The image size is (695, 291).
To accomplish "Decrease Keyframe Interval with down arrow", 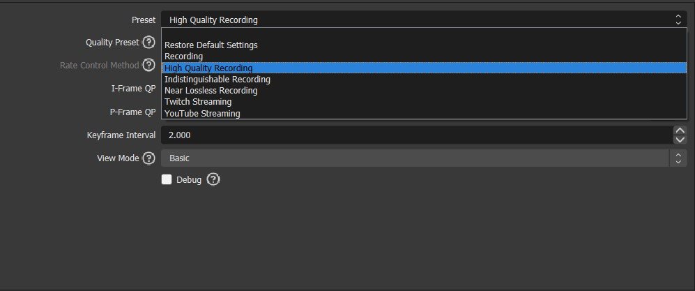I will 680,140.
